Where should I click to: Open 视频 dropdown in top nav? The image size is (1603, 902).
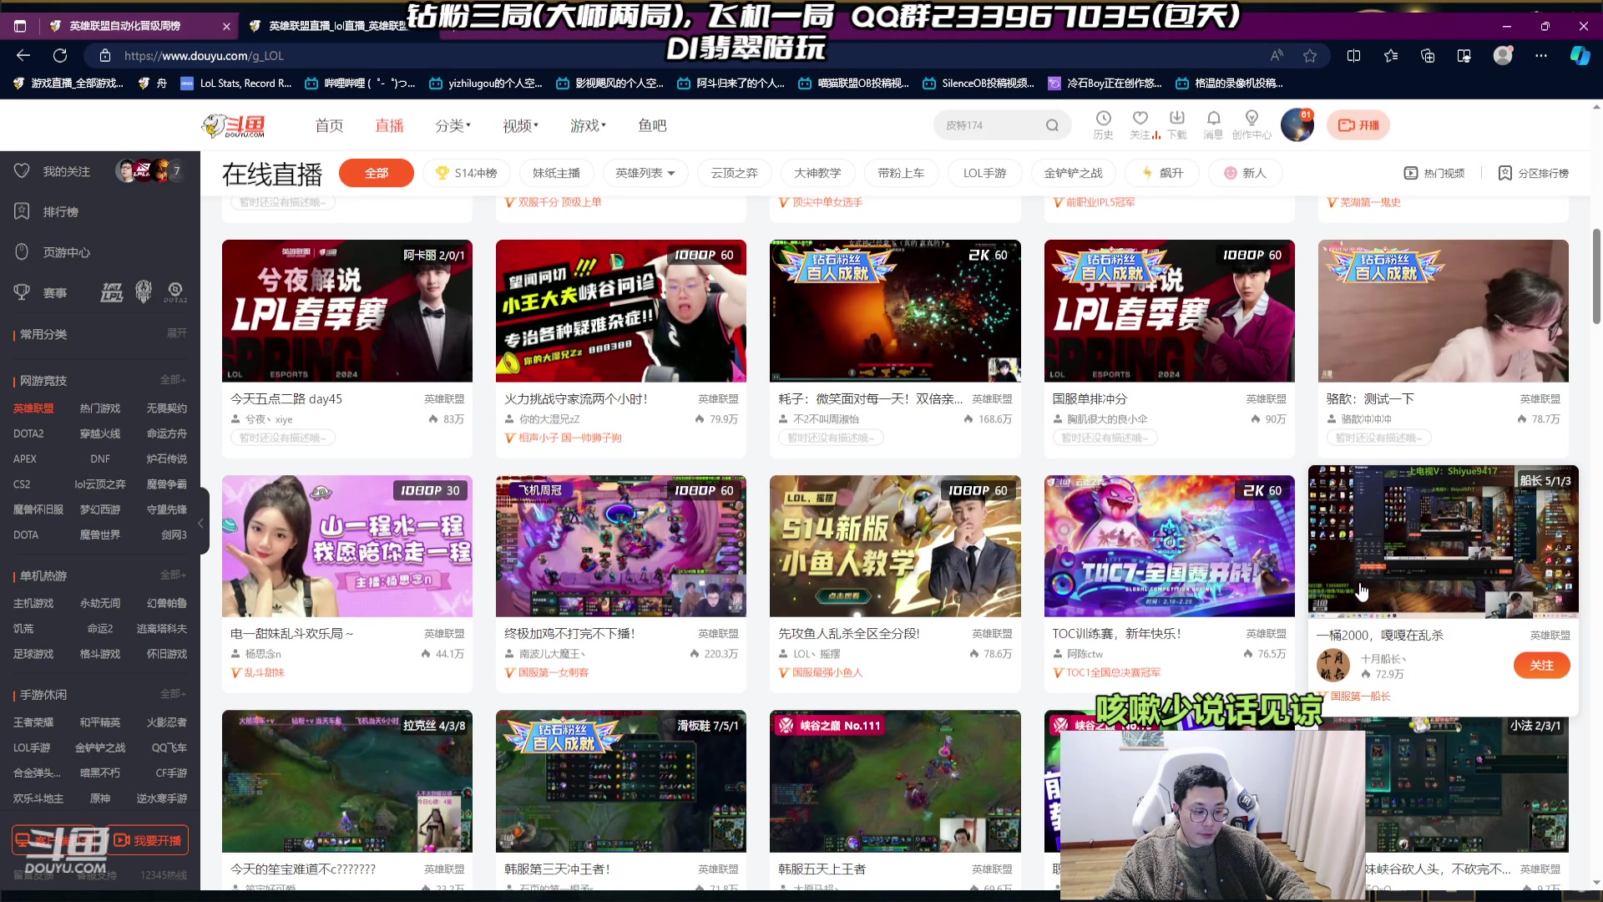(x=520, y=125)
